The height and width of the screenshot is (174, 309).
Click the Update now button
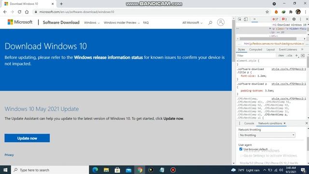[x=27, y=138]
